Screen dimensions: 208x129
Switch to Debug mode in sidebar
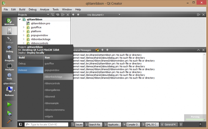(9, 49)
